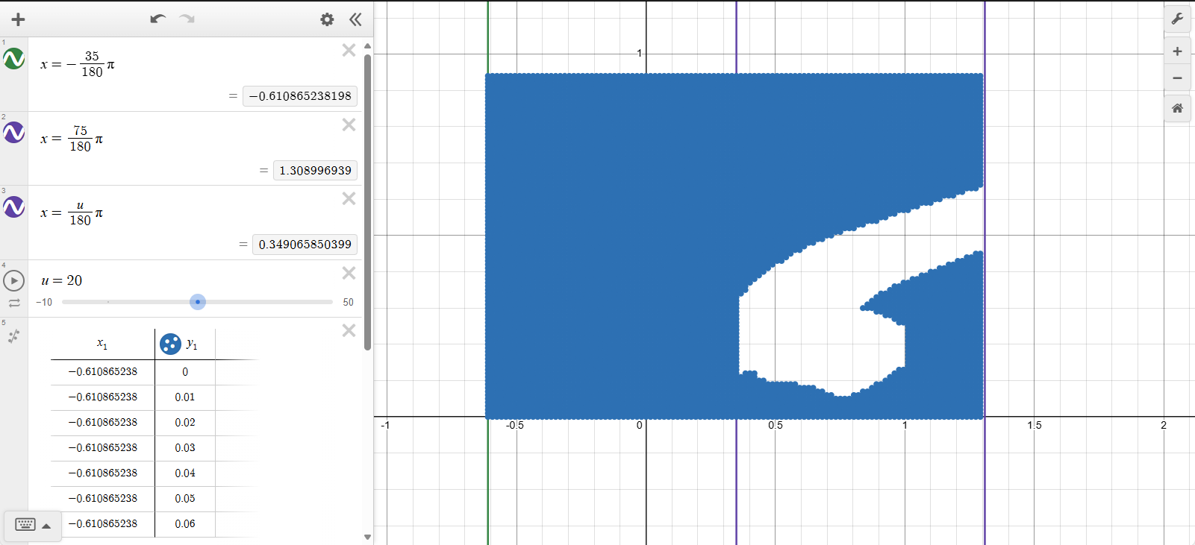Expand the keyboard options arrow

click(46, 526)
